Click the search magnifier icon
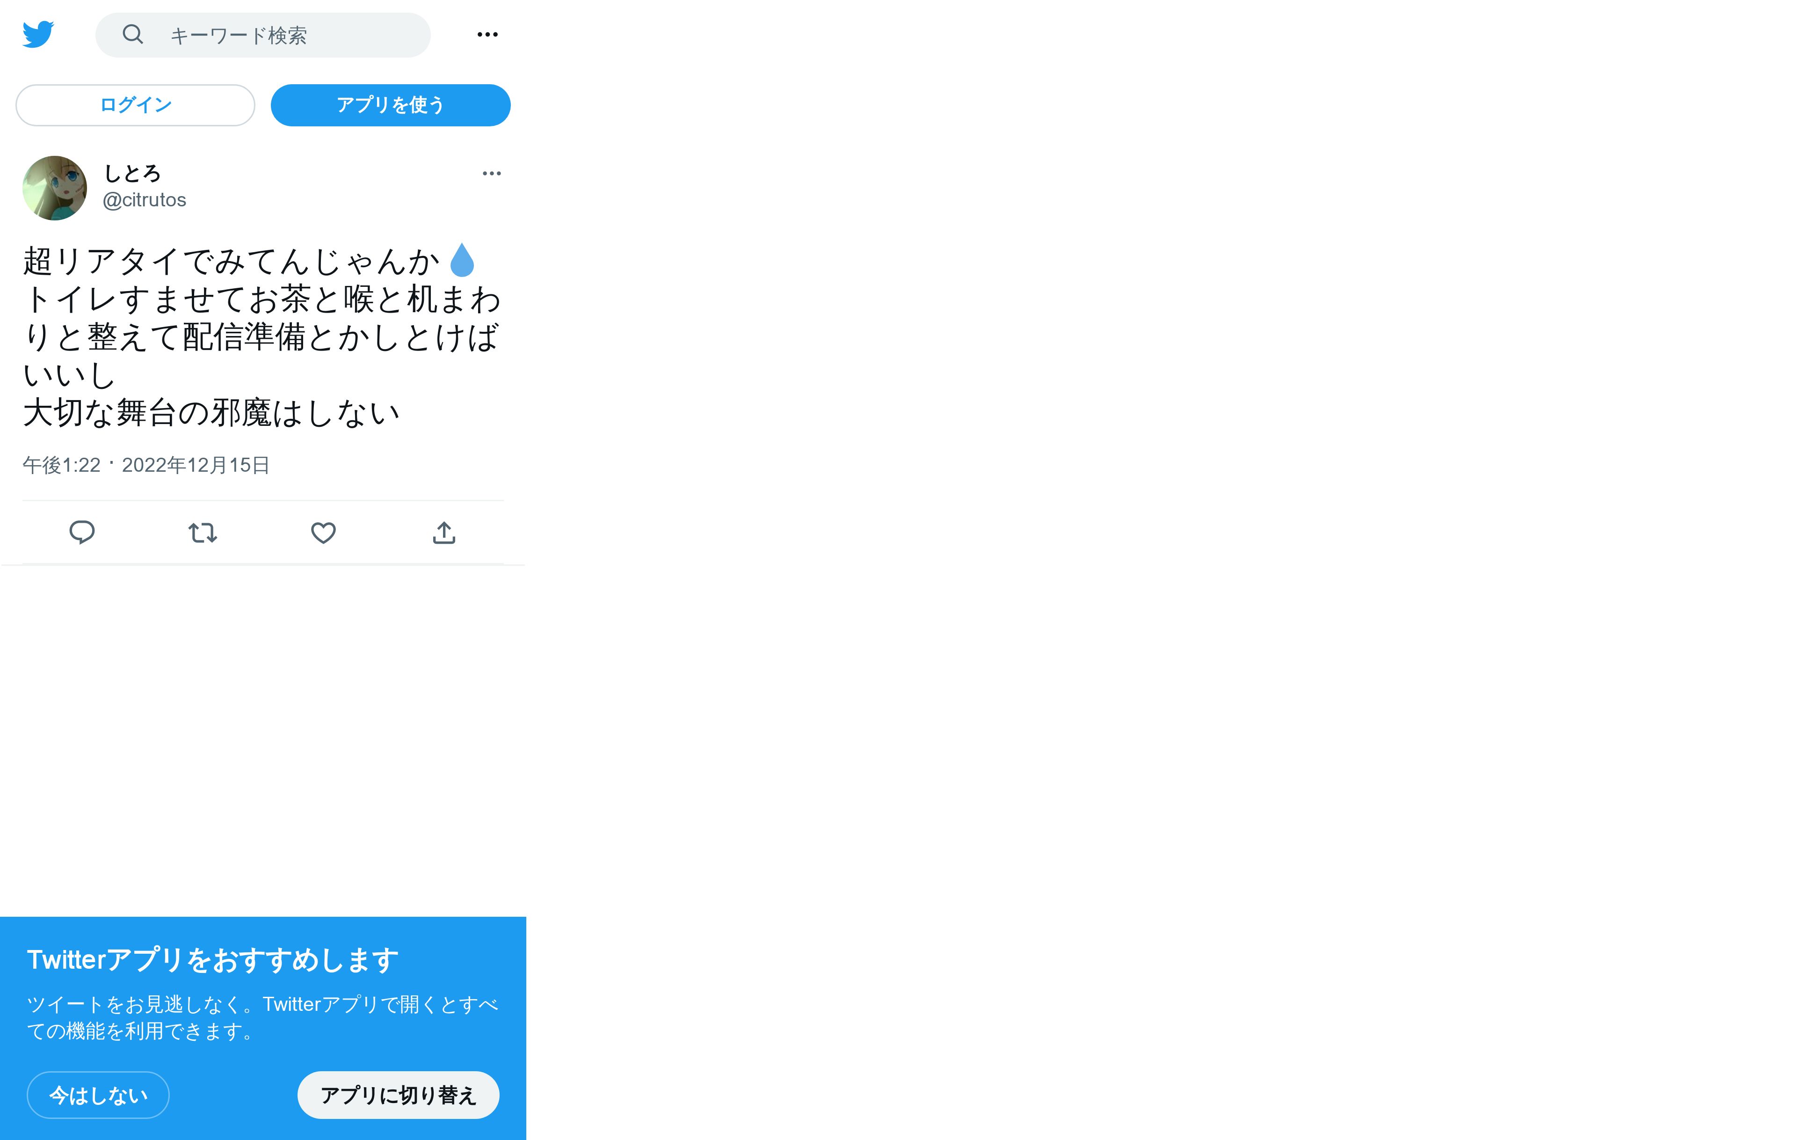Viewport: 1802px width, 1140px height. [x=132, y=35]
